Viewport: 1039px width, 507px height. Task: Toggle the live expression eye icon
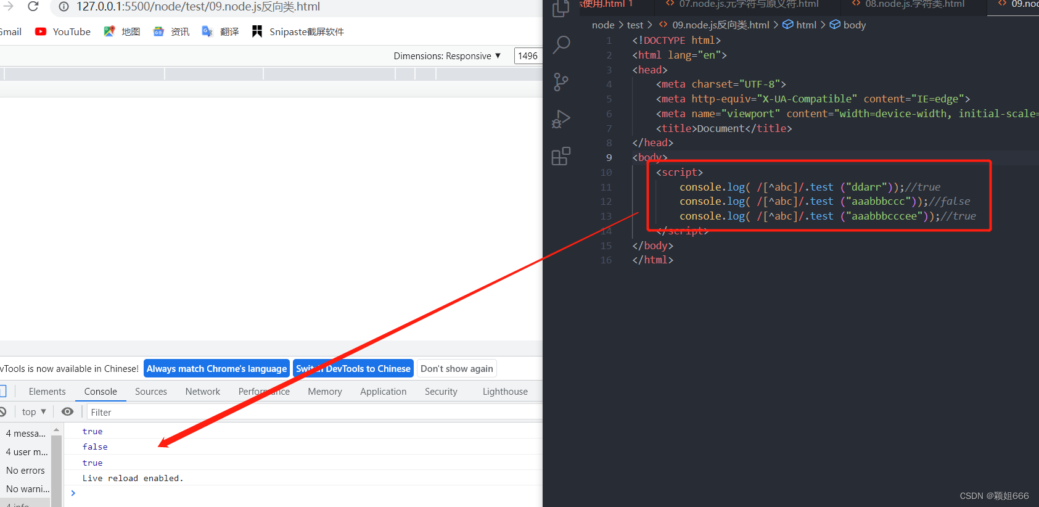68,412
